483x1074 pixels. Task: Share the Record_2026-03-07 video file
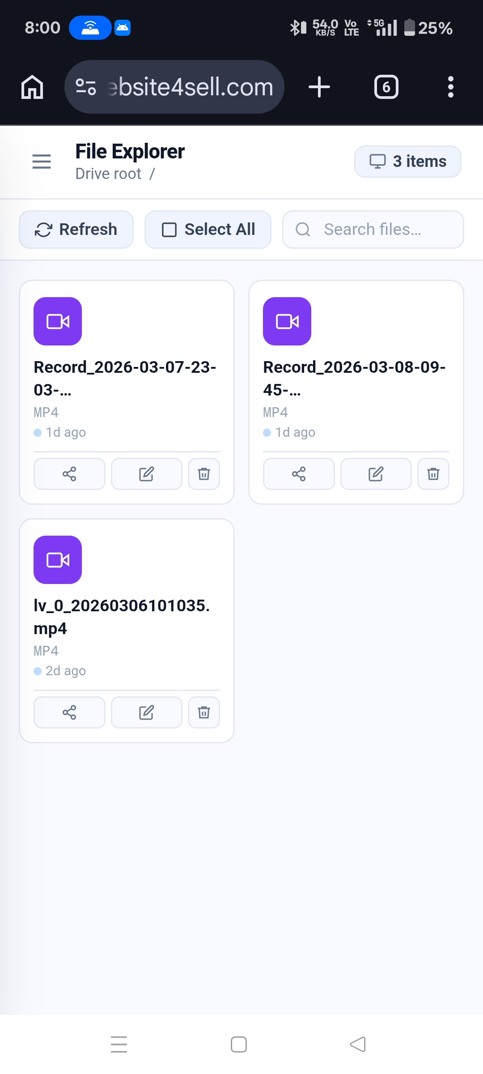pyautogui.click(x=69, y=474)
